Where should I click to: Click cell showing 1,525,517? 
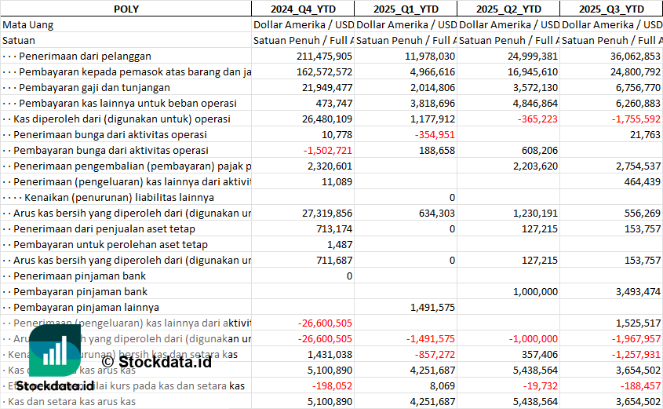point(611,323)
